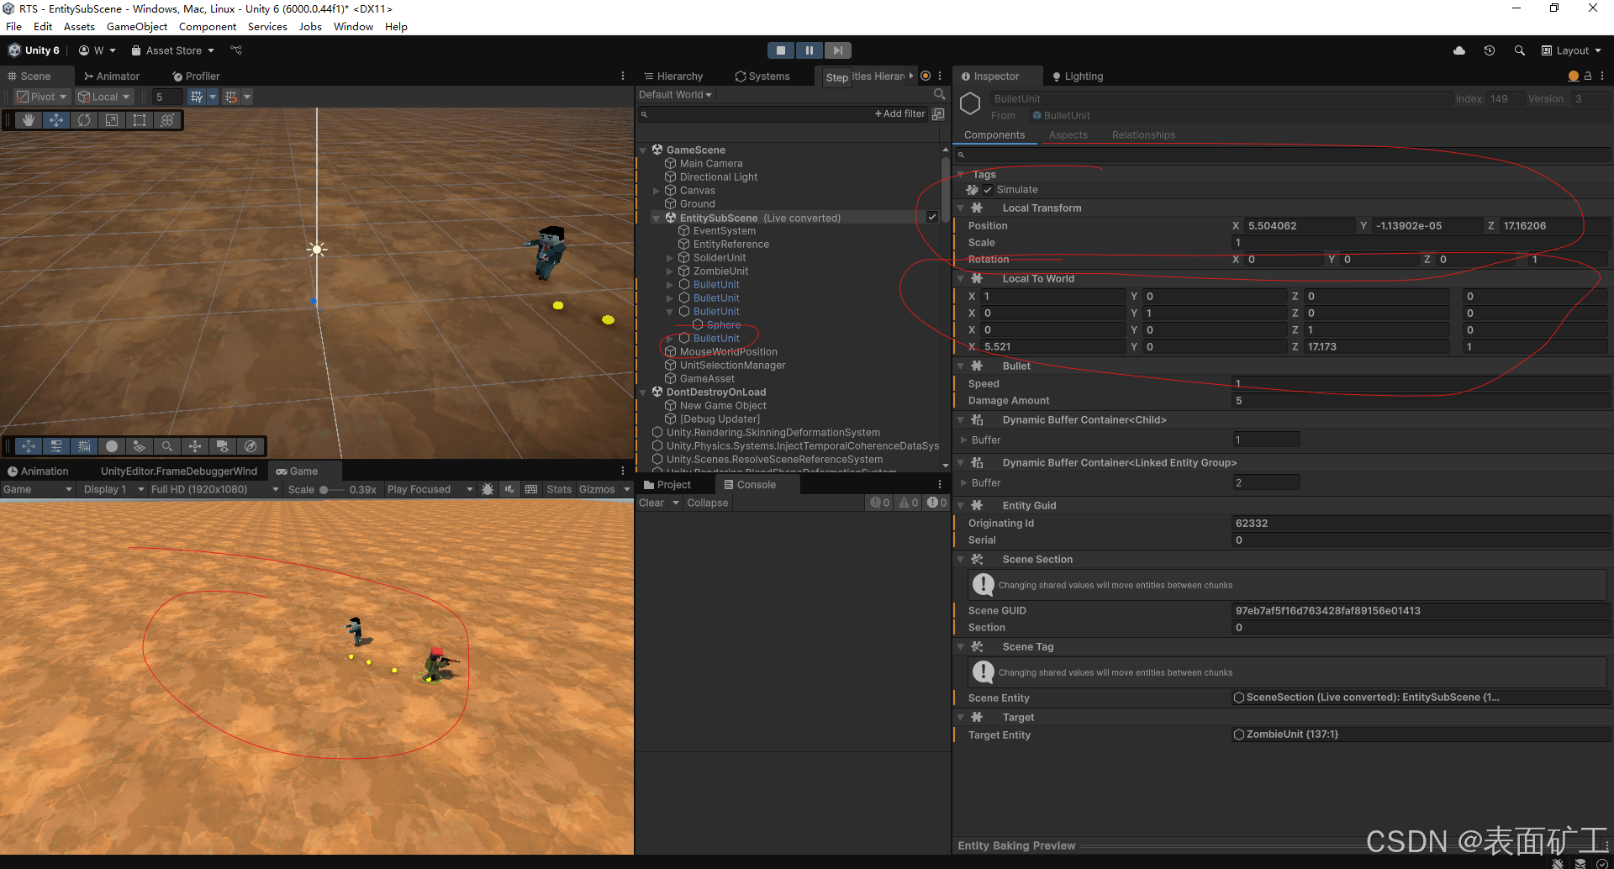Screen dimensions: 1614x869
Task: Open global search magnifier icon
Action: pos(1519,50)
